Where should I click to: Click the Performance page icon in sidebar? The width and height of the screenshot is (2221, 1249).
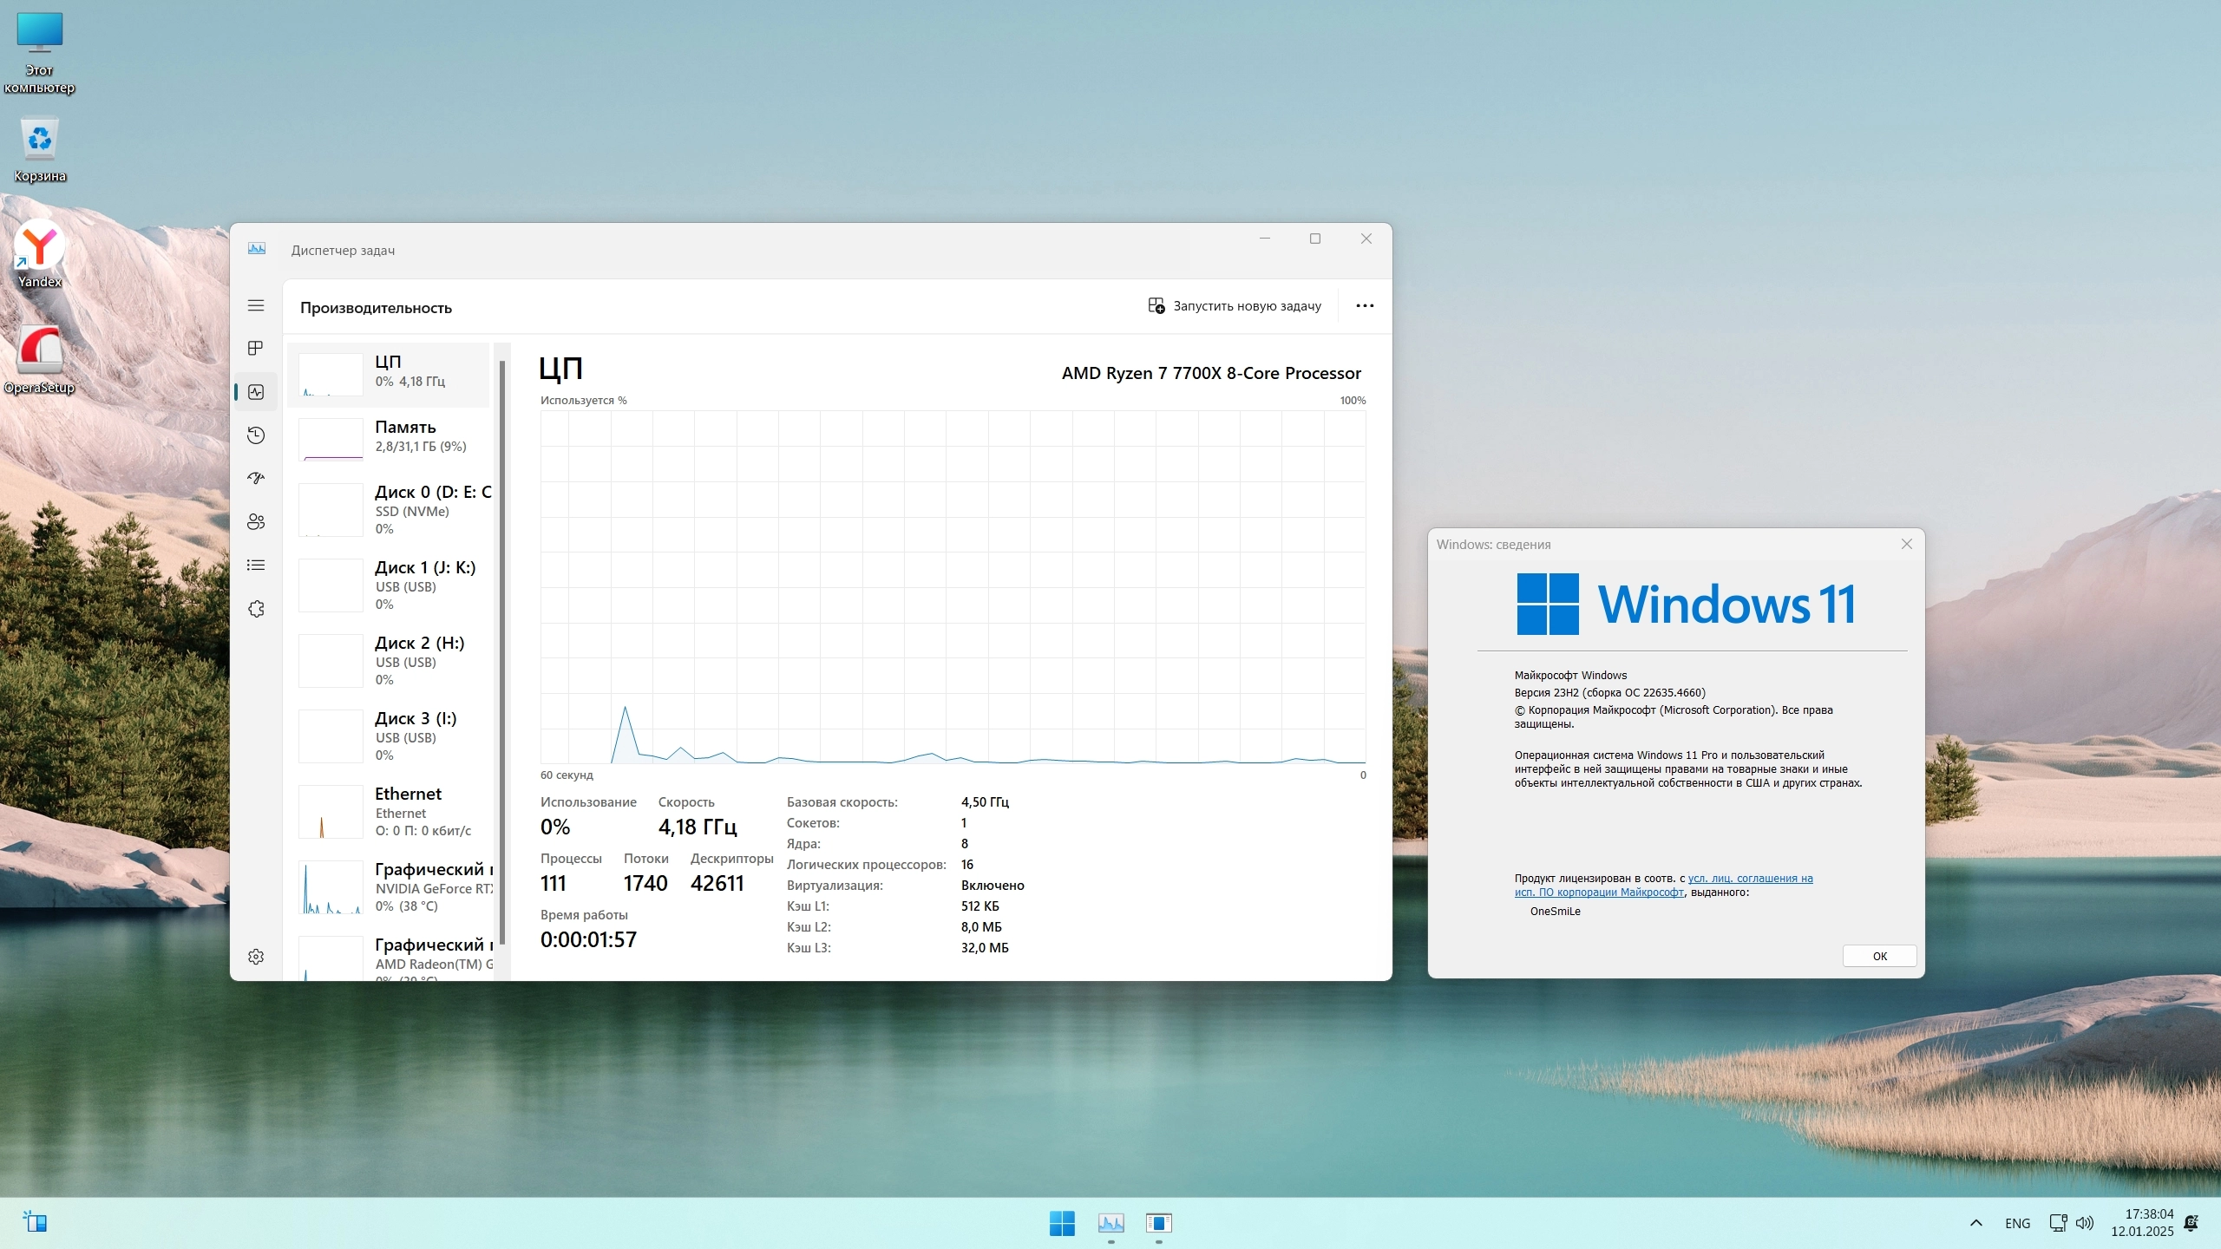256,392
